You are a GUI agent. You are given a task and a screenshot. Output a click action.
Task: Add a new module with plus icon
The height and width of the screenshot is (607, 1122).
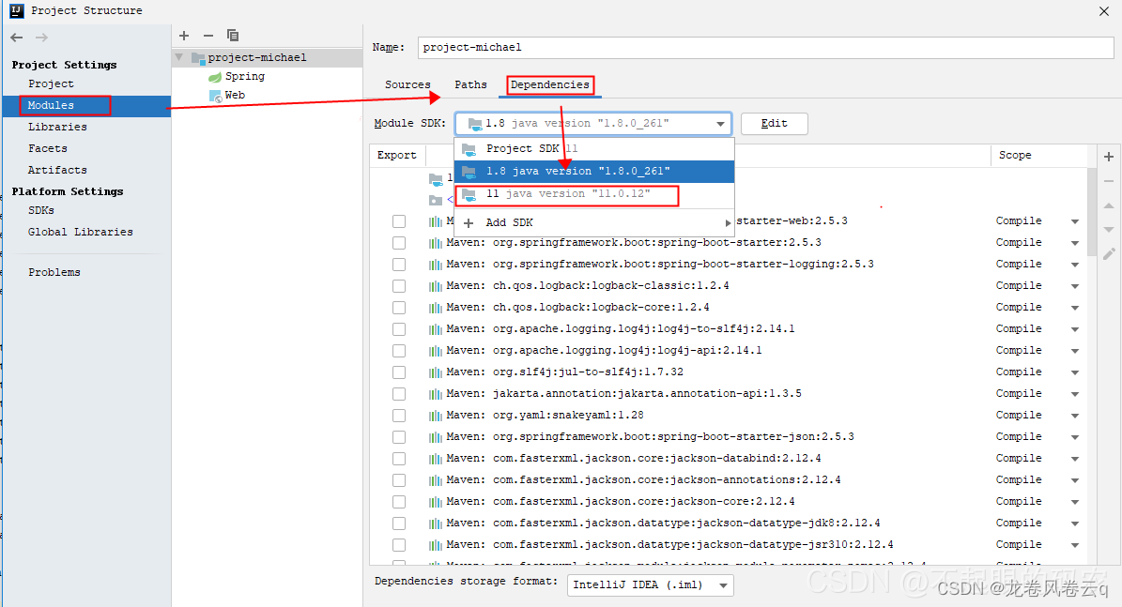(184, 35)
